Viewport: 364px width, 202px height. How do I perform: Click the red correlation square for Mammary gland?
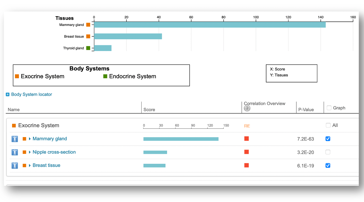(247, 139)
